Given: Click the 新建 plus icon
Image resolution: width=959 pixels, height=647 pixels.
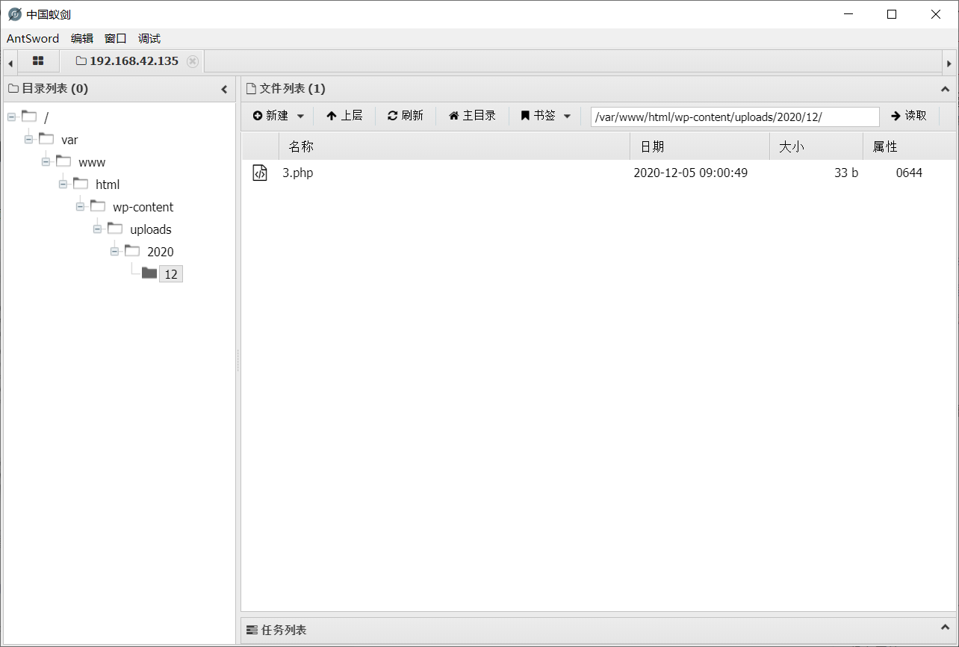Looking at the screenshot, I should pos(257,116).
